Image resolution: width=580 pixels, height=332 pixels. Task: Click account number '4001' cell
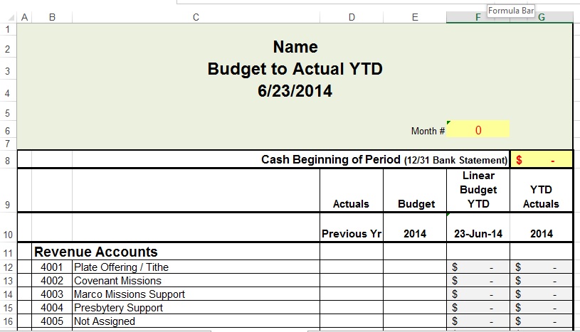52,267
